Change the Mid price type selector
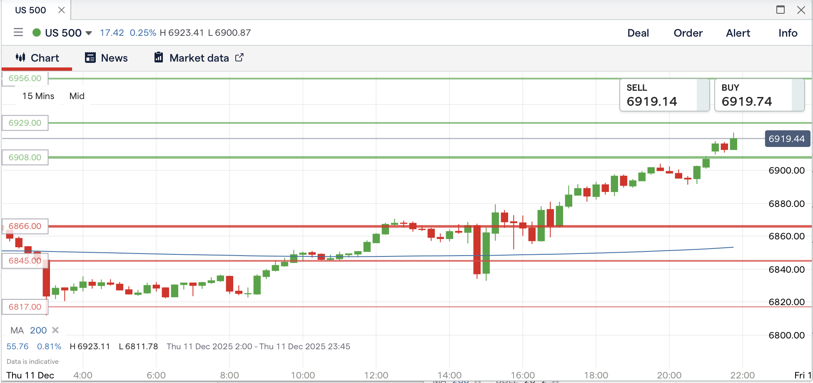 77,96
